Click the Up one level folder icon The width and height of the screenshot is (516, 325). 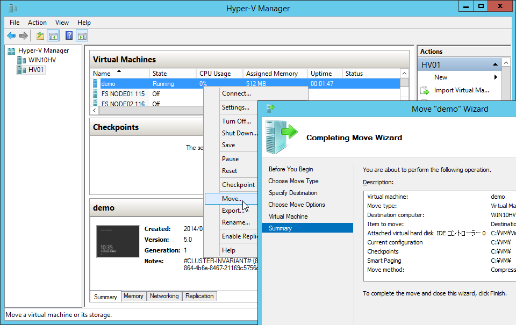tap(40, 36)
